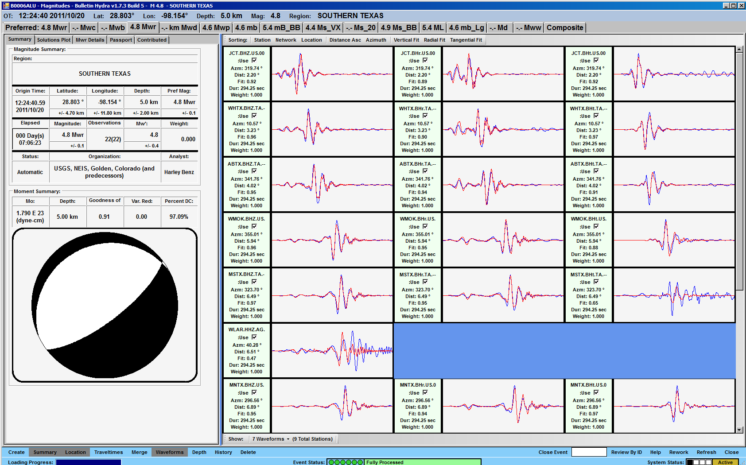Toggle Use checkbox for MSTX.BHZ.TA
The height and width of the screenshot is (465, 746).
tap(254, 282)
